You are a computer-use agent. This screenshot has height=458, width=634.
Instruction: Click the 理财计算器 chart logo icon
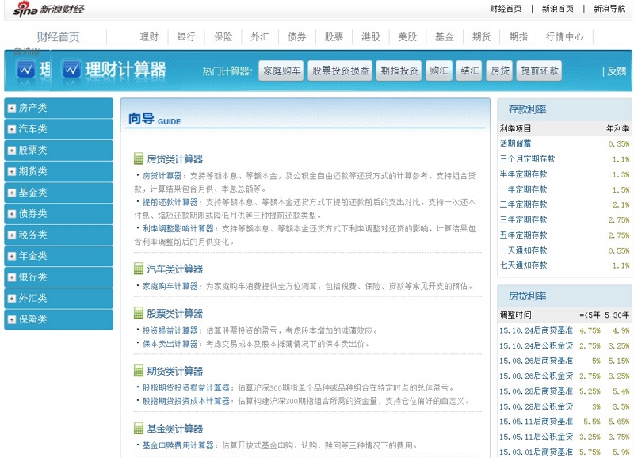click(x=71, y=69)
